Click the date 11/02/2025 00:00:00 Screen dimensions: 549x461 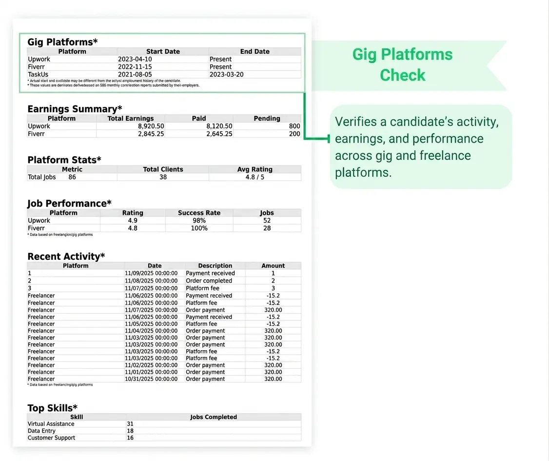click(x=151, y=365)
